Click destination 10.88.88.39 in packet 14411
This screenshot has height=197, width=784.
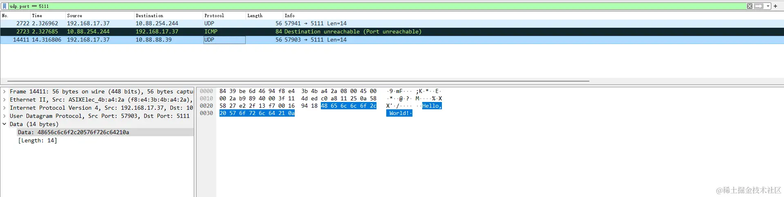point(154,40)
